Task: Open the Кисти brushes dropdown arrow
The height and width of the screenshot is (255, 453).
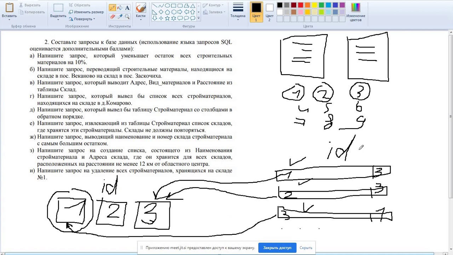Action: [x=141, y=20]
